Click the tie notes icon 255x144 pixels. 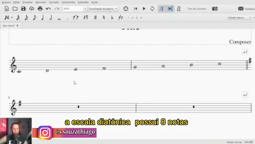click(76, 18)
